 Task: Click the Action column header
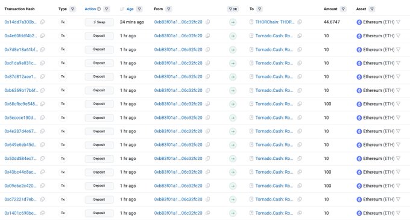90,9
